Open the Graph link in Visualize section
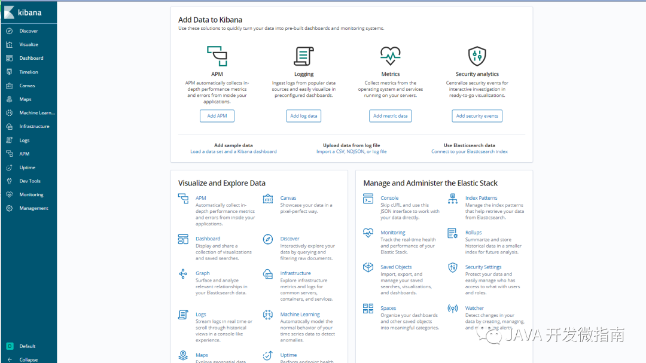The width and height of the screenshot is (646, 363). coord(202,273)
